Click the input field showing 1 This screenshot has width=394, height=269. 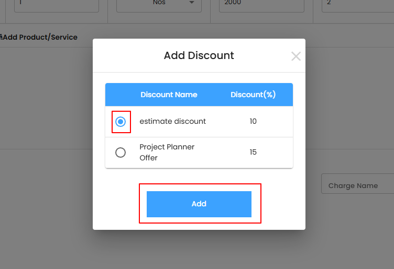[55, 4]
